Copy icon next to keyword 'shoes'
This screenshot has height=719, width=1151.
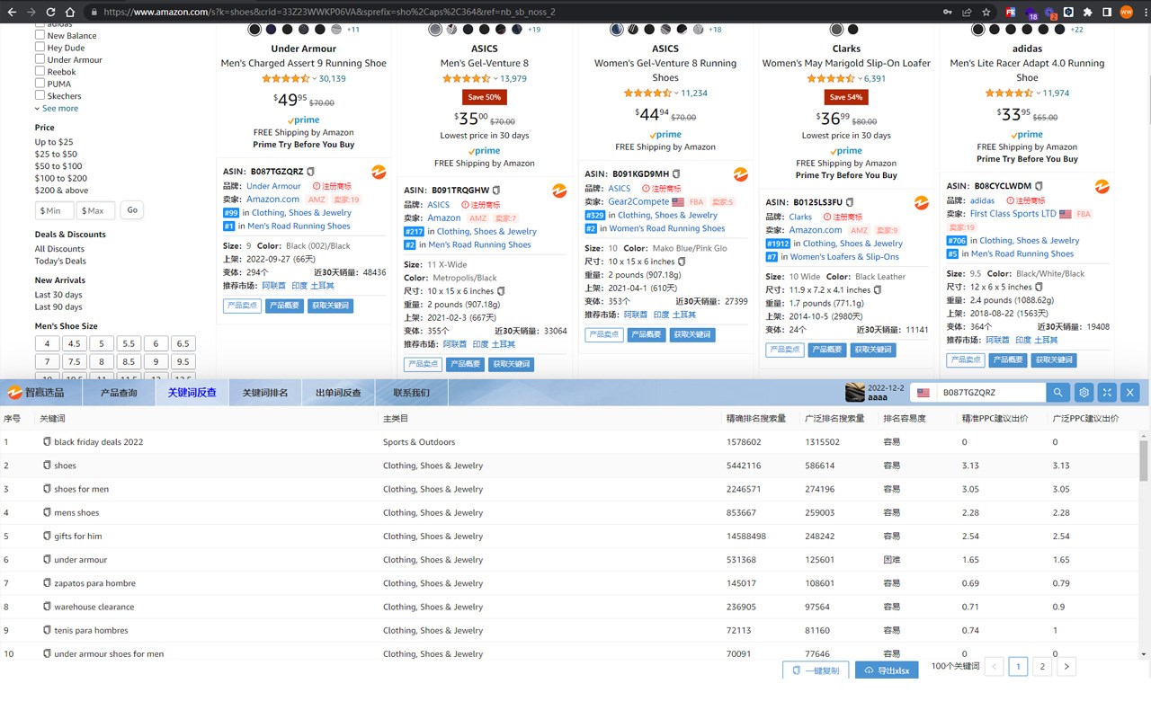[x=47, y=466]
